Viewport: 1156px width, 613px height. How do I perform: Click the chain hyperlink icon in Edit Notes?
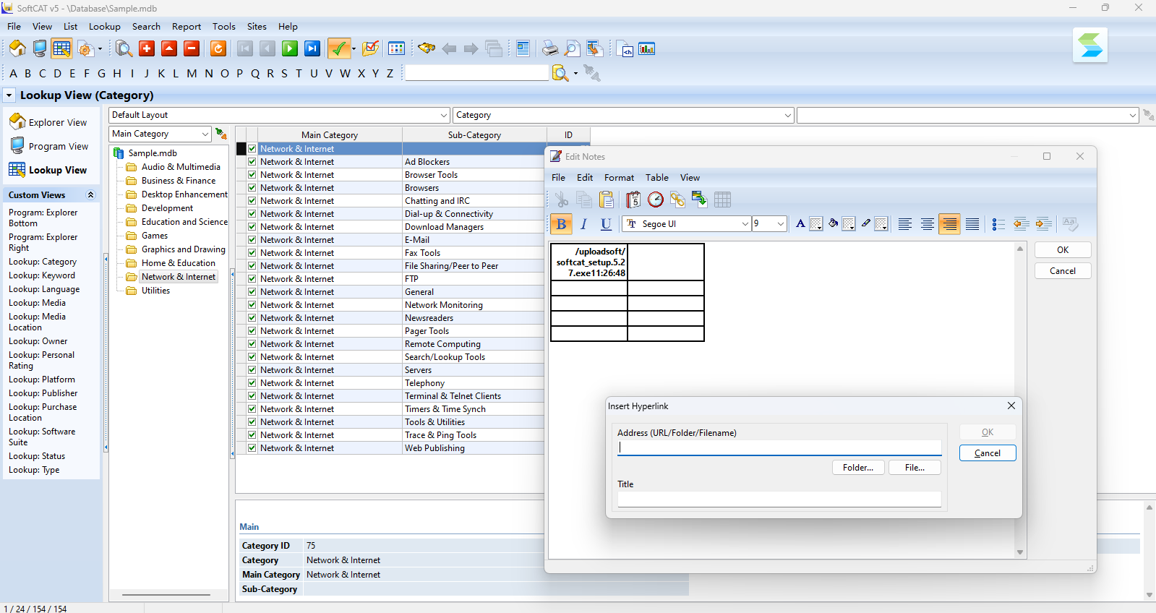pos(677,200)
